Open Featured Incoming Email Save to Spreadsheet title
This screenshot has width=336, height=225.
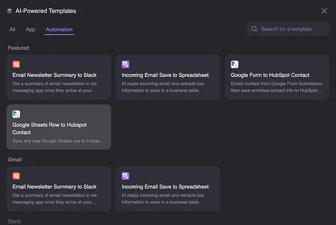pyautogui.click(x=165, y=75)
